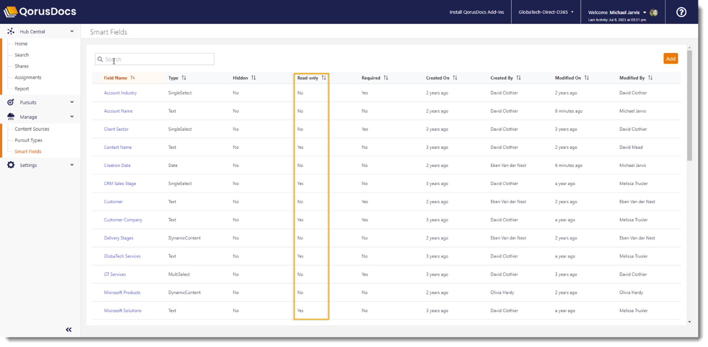The height and width of the screenshot is (347, 708).
Task: Collapse the Pursuits section chevron
Action: click(72, 102)
